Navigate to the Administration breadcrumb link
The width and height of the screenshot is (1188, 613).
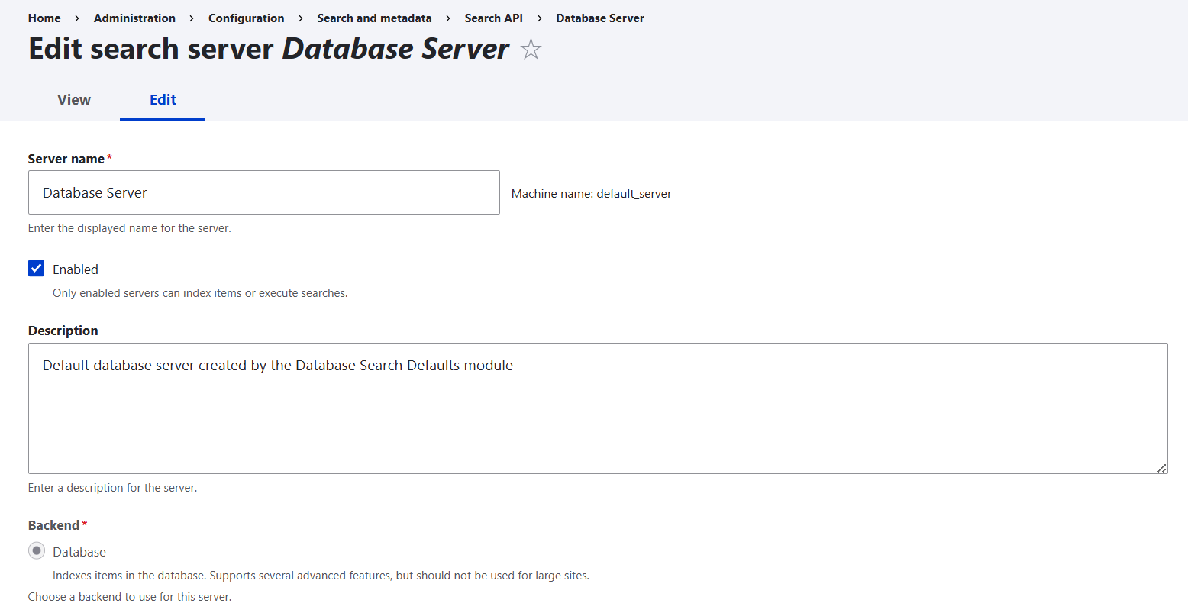(x=134, y=18)
